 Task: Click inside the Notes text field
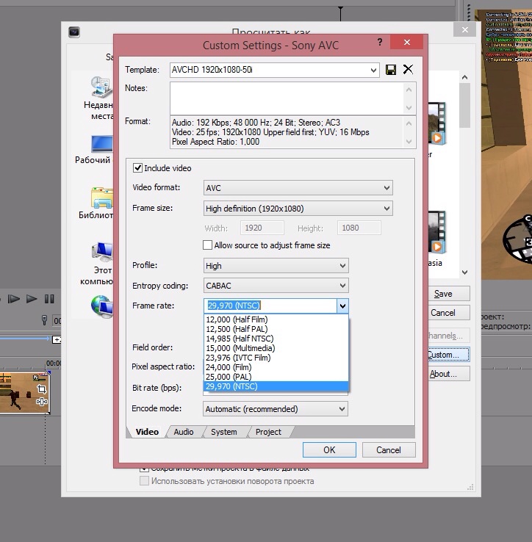(287, 97)
